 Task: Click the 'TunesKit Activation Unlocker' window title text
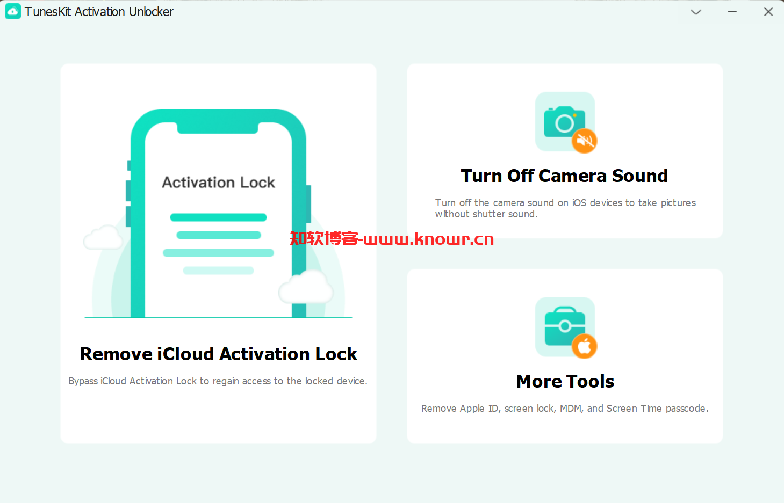[99, 12]
